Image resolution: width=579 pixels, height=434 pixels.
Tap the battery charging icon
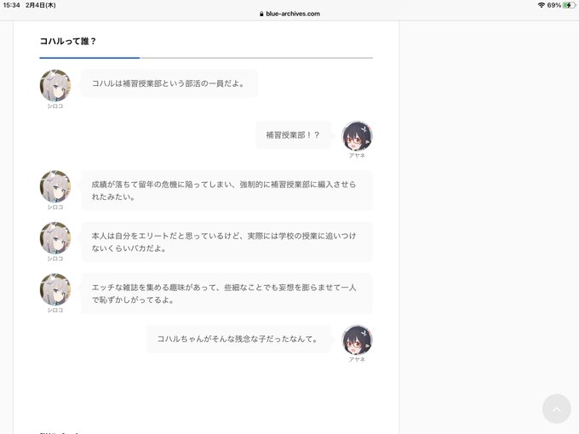pos(569,5)
